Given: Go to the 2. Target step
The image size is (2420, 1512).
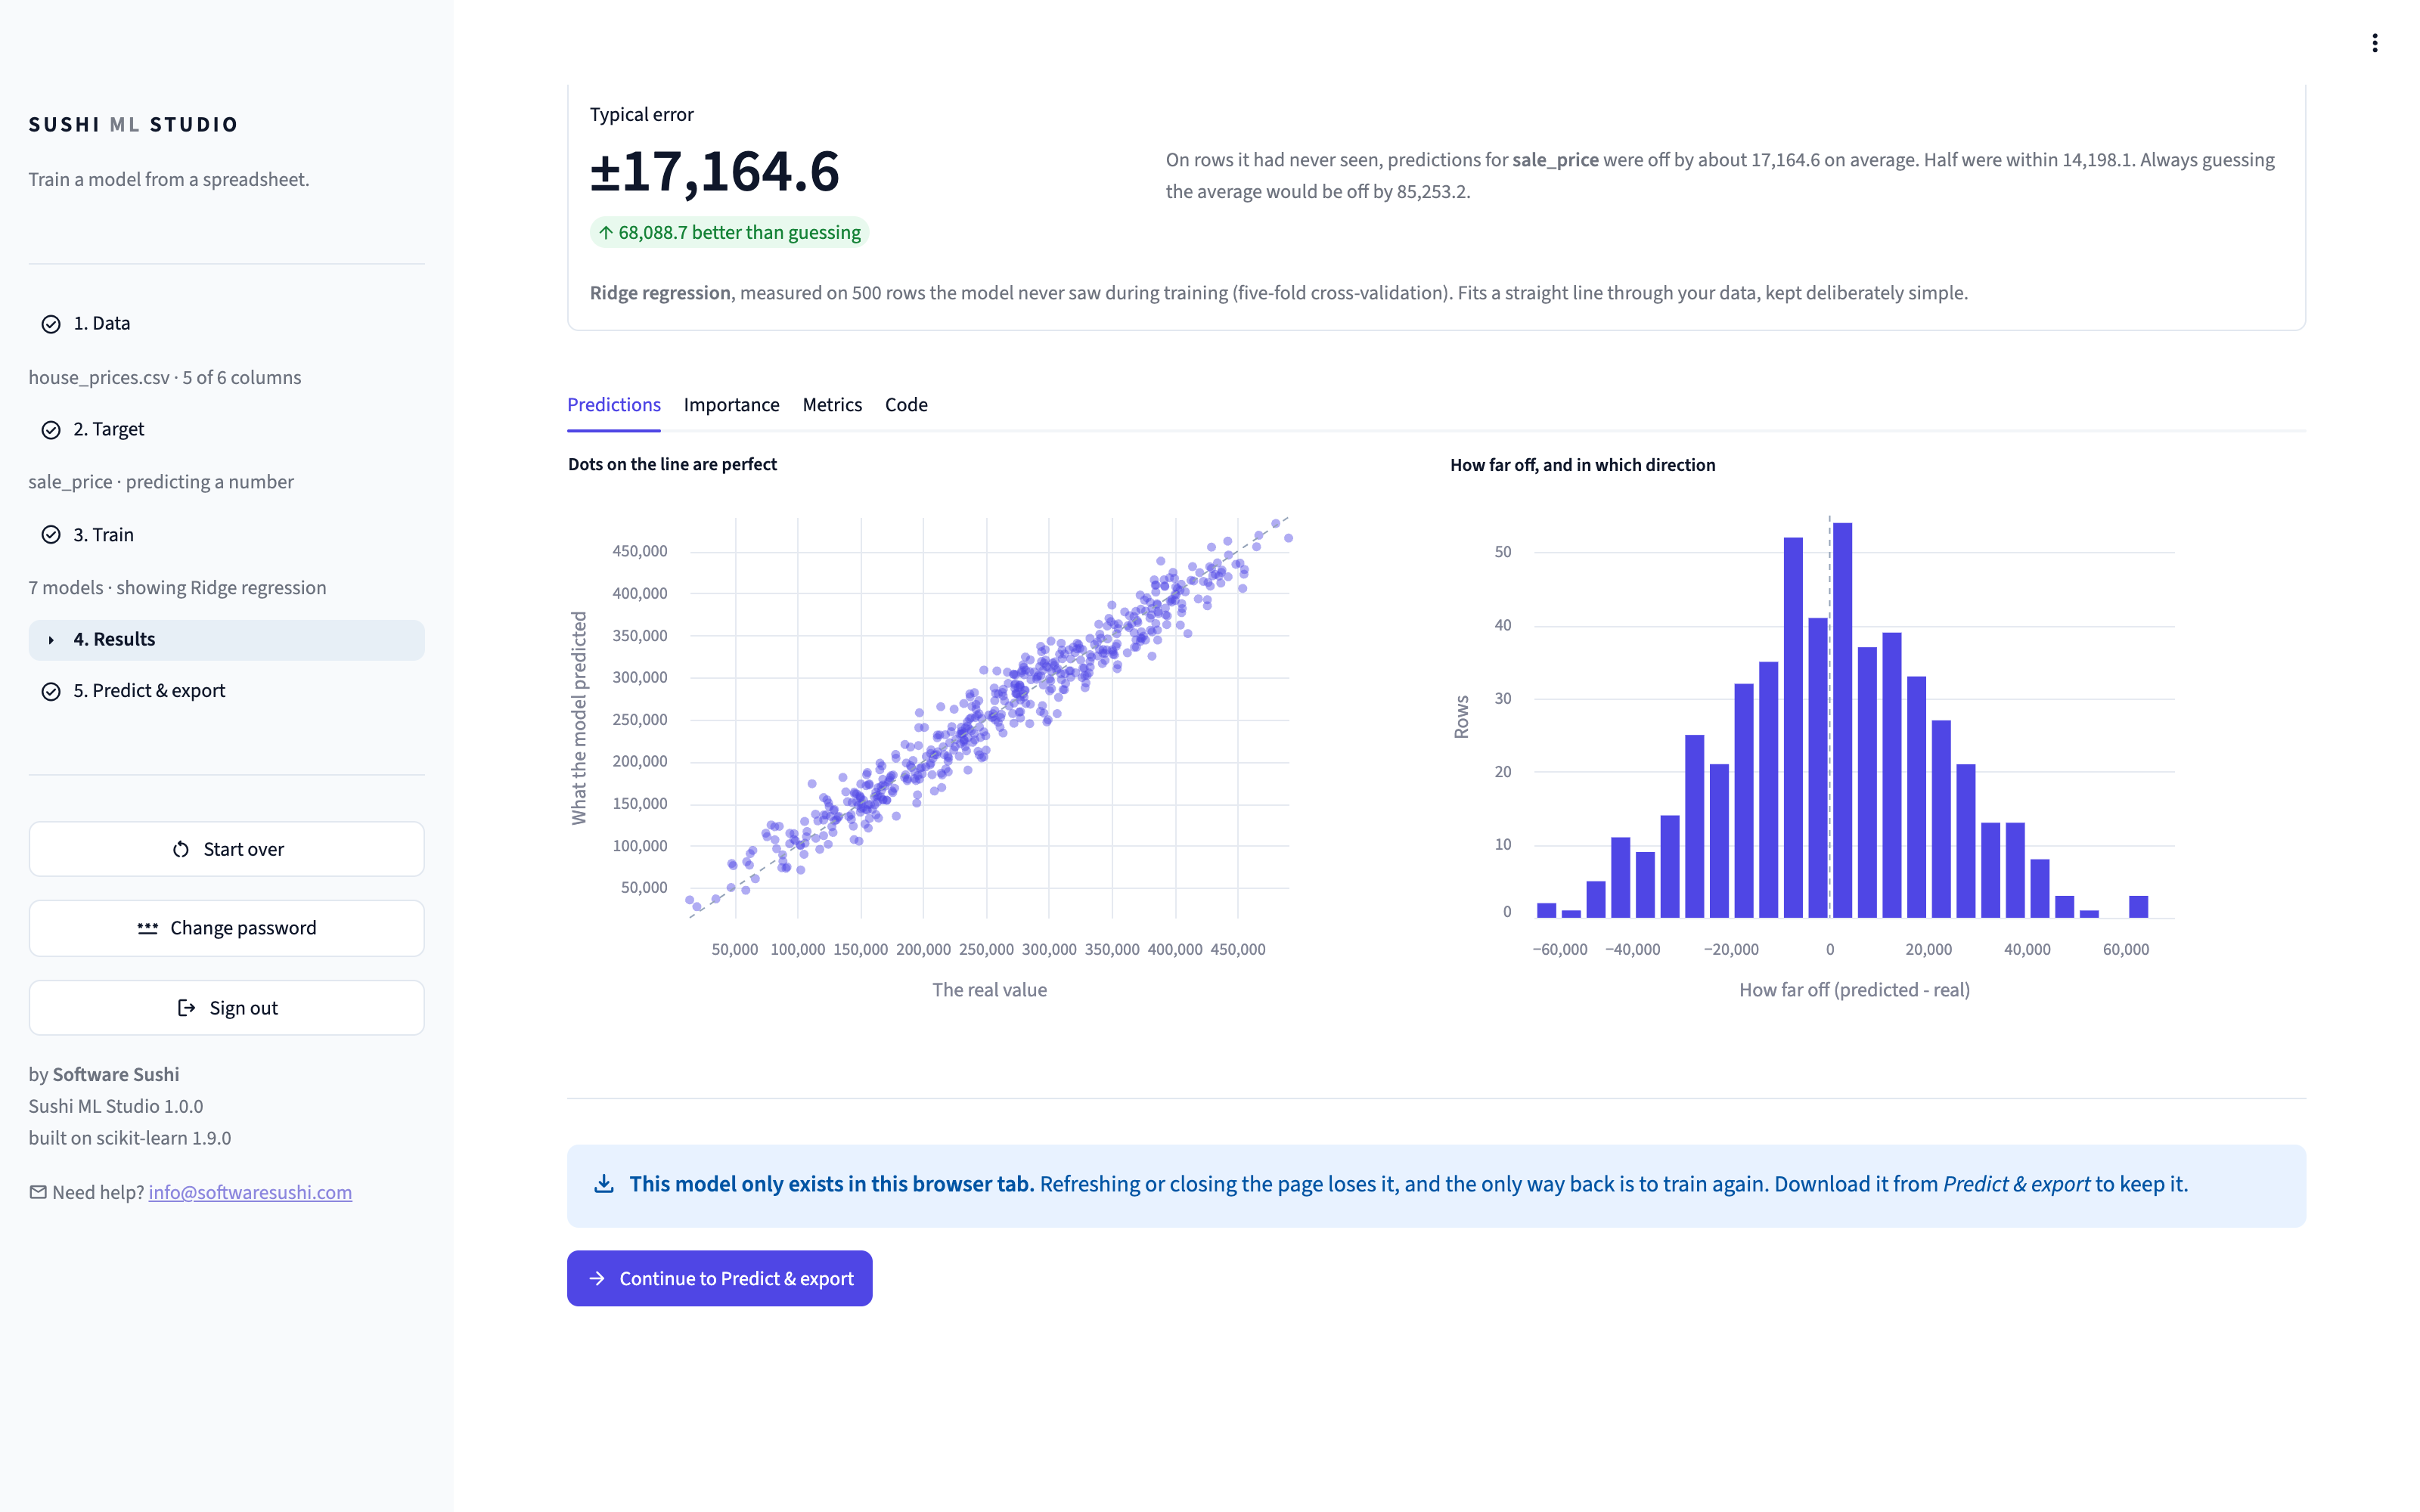Looking at the screenshot, I should pyautogui.click(x=226, y=430).
